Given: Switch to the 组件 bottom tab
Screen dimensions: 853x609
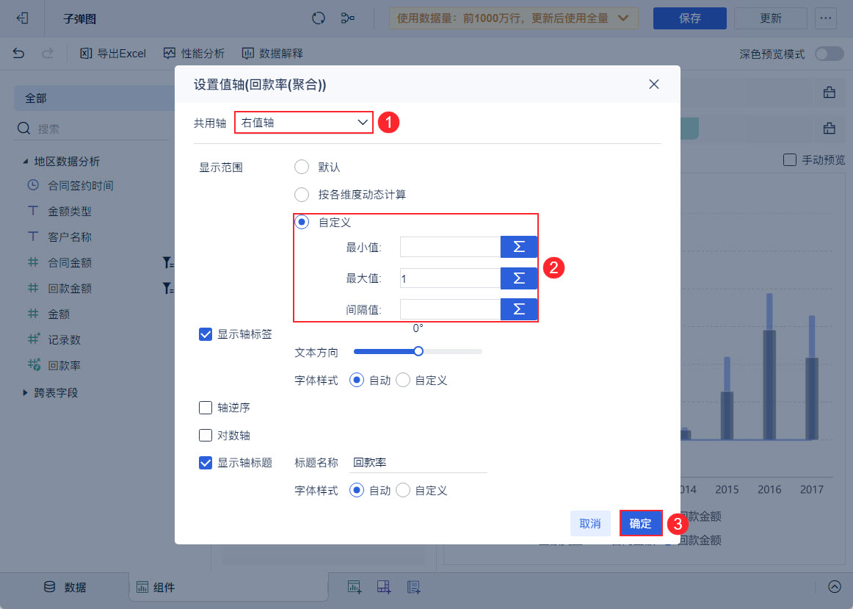Looking at the screenshot, I should pyautogui.click(x=155, y=587).
